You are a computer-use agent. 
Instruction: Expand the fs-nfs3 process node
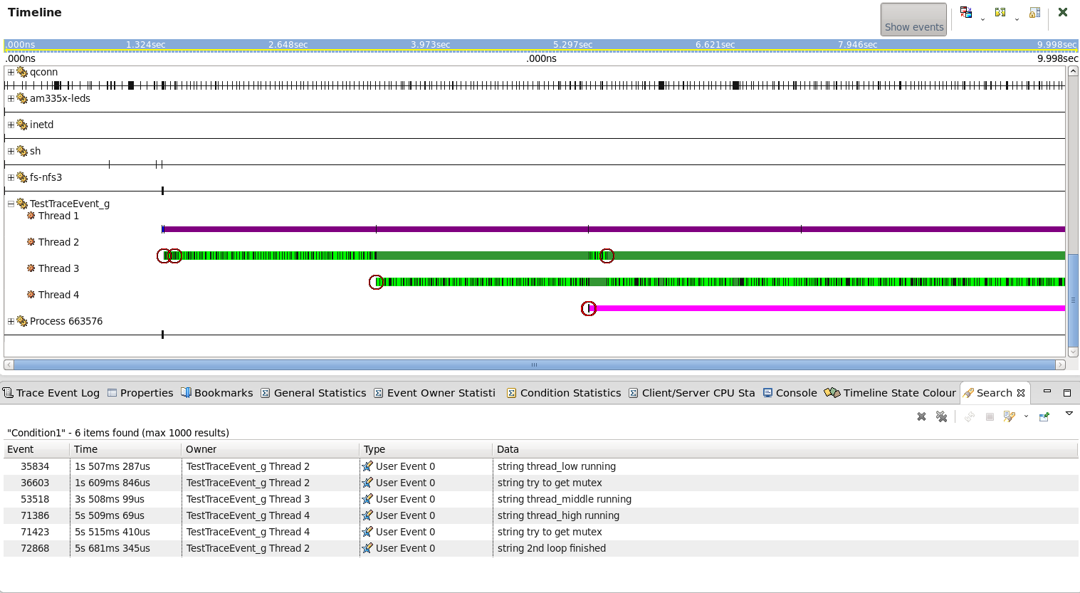click(x=11, y=177)
